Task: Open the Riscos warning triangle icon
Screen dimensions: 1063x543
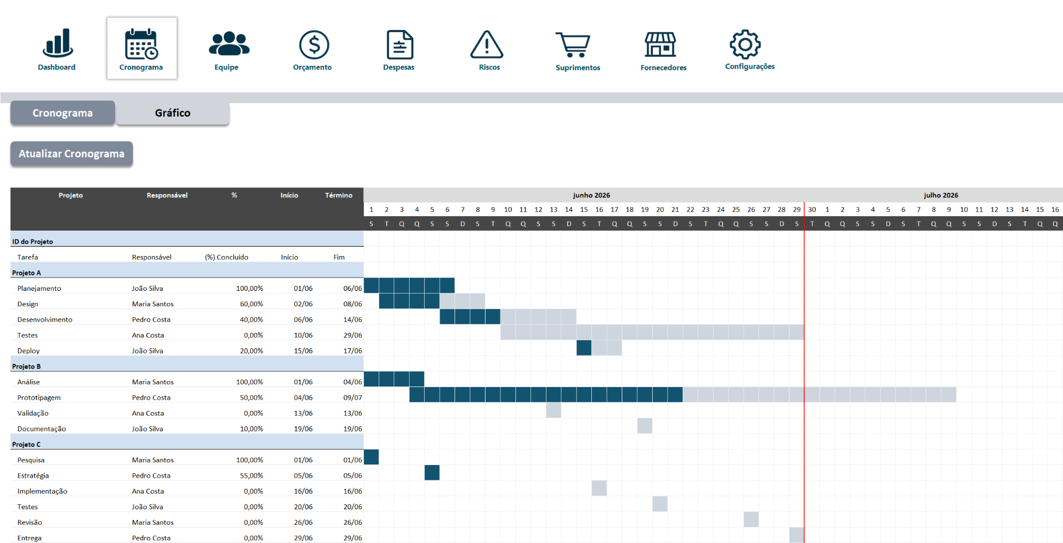Action: tap(487, 44)
